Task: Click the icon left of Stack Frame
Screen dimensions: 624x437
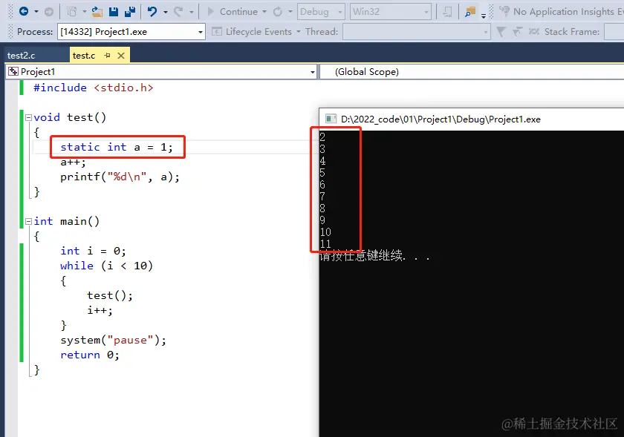Action: coord(533,31)
